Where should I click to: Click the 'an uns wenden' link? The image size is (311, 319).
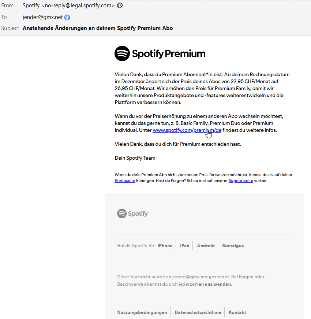(215, 284)
